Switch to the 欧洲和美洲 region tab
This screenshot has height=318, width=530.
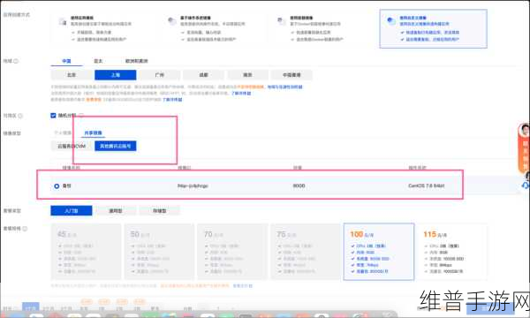pos(137,61)
